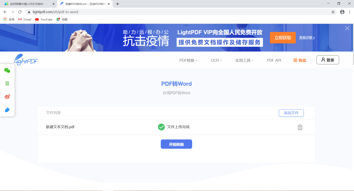Open the 查看详情 link

point(307,38)
